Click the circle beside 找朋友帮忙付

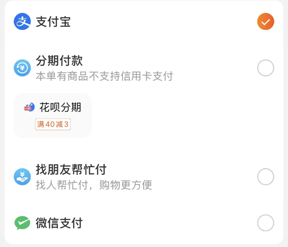tap(265, 176)
